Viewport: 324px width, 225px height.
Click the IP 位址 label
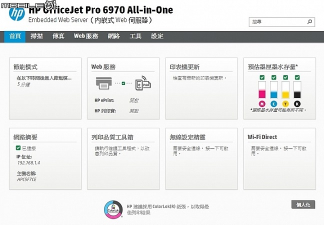(24, 157)
